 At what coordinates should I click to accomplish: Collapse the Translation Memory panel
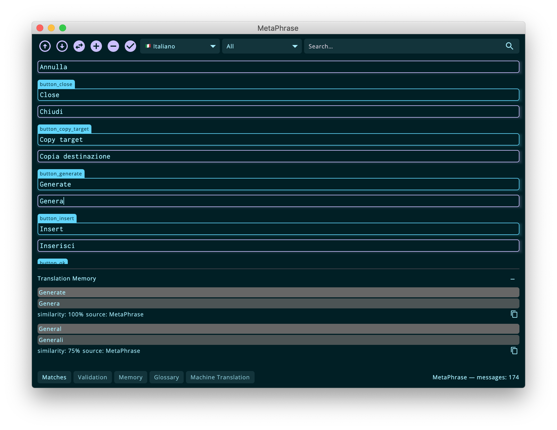(x=513, y=279)
